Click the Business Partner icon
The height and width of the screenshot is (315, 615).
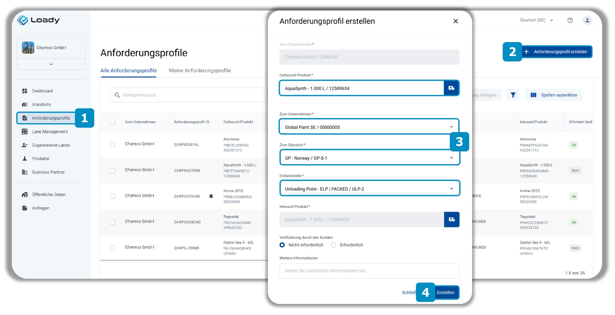click(x=25, y=172)
